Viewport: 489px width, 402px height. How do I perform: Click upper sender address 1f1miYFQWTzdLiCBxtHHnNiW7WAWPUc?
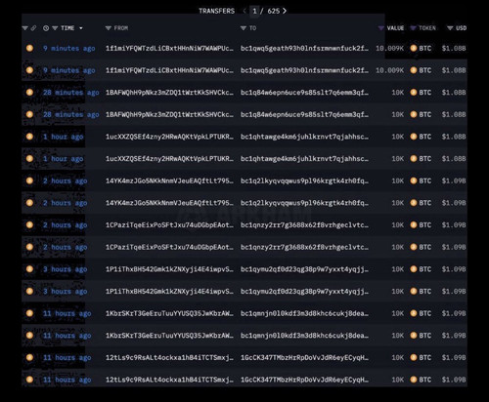coord(169,49)
